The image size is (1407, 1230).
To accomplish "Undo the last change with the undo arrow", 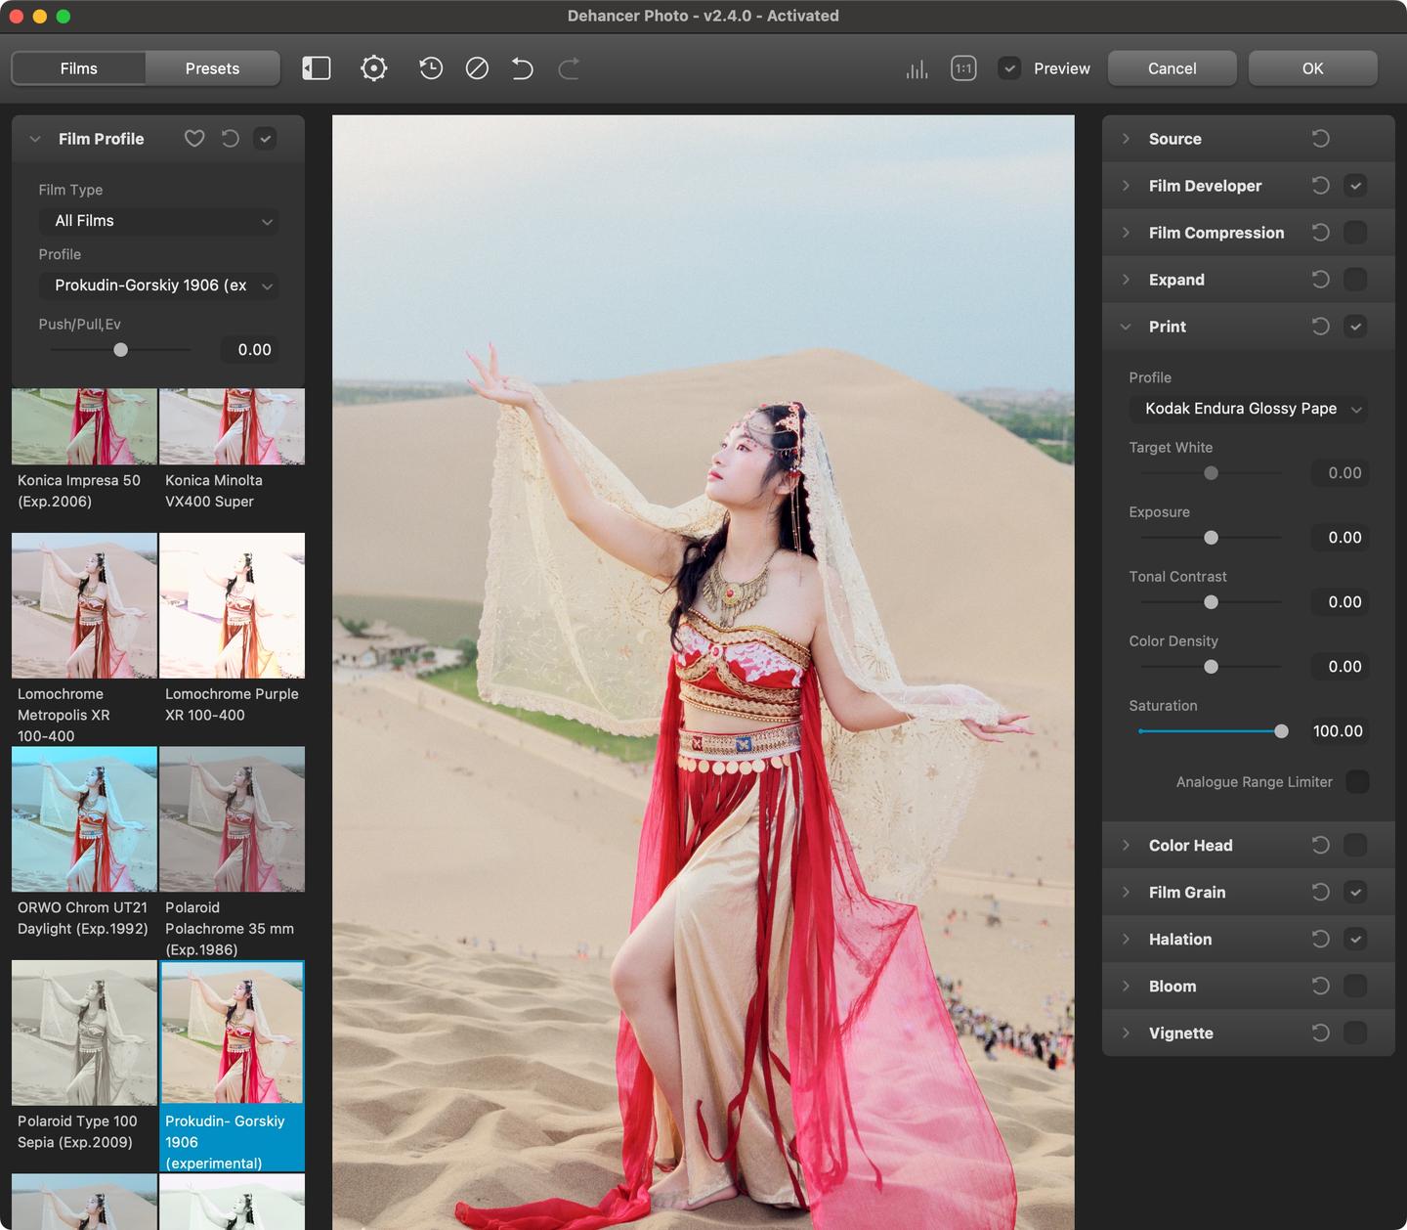I will coord(523,68).
